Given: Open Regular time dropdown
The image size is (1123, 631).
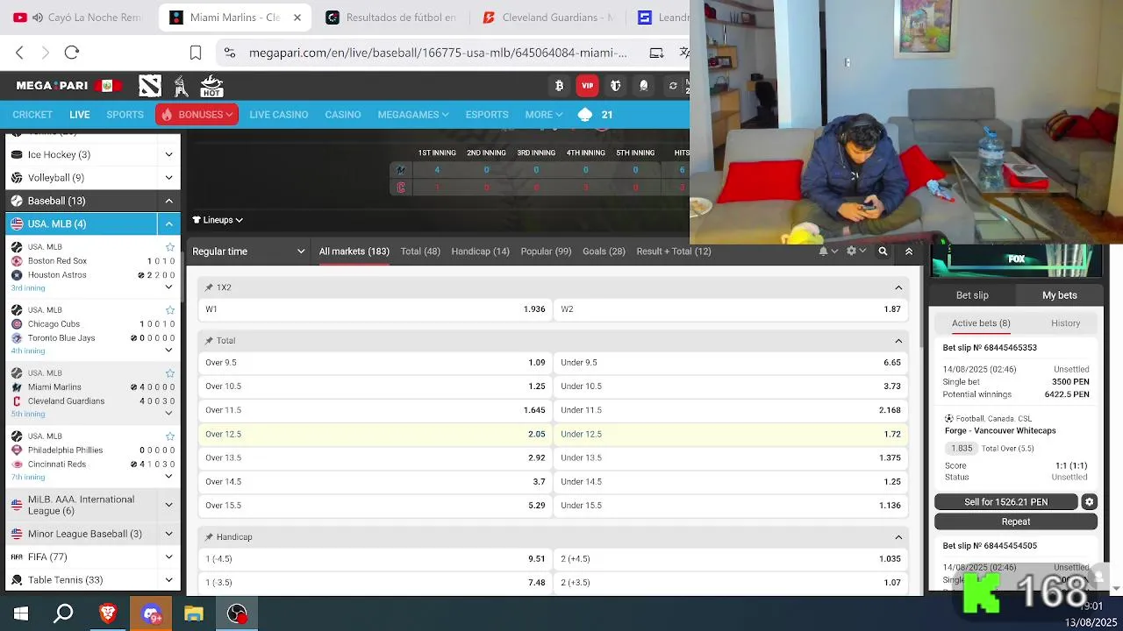Looking at the screenshot, I should coord(248,252).
